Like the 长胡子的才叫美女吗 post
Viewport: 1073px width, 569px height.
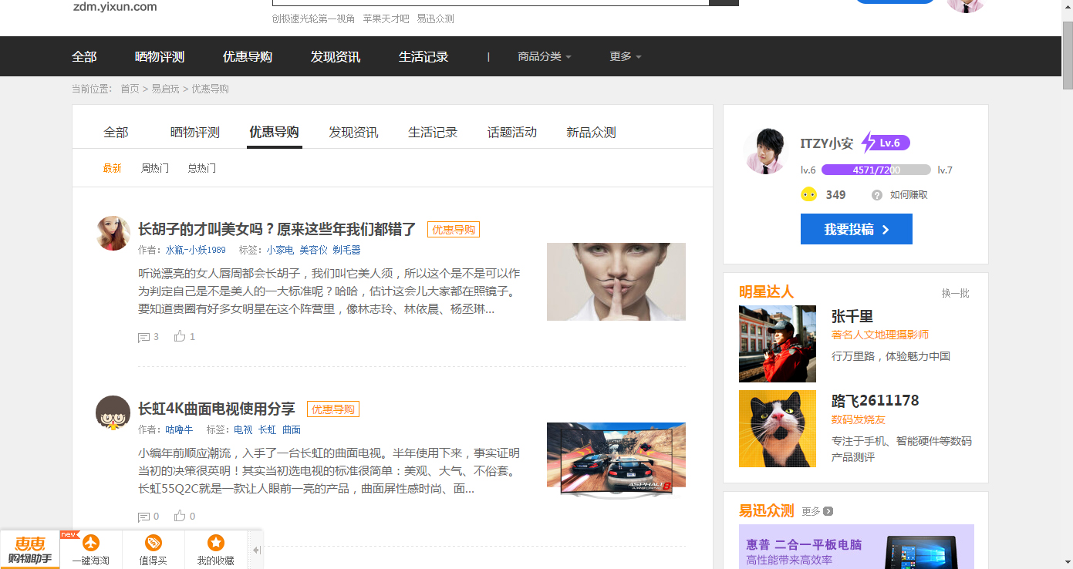point(181,335)
